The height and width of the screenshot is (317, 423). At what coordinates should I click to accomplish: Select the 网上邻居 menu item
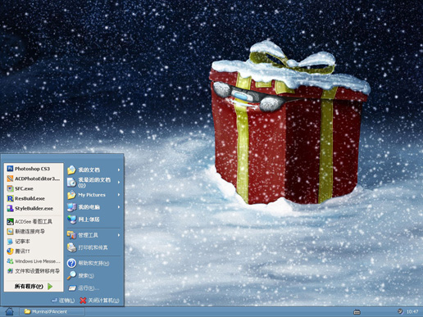[x=93, y=220]
